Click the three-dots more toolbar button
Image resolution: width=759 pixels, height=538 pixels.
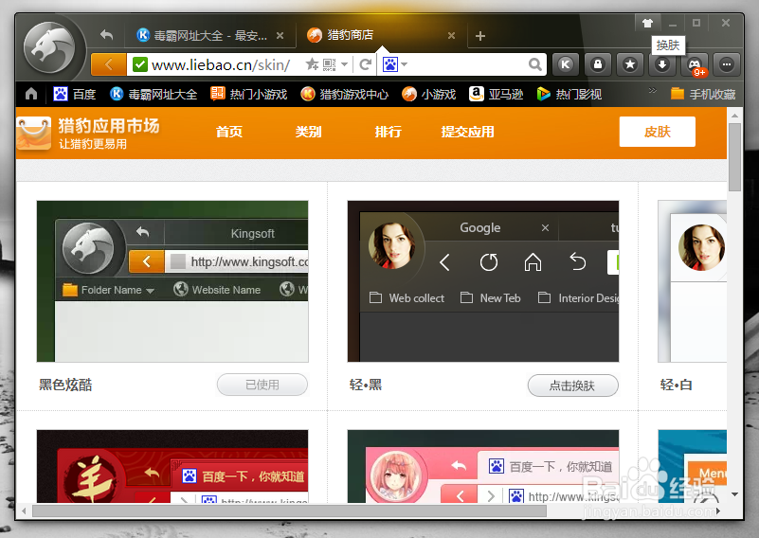click(x=727, y=64)
